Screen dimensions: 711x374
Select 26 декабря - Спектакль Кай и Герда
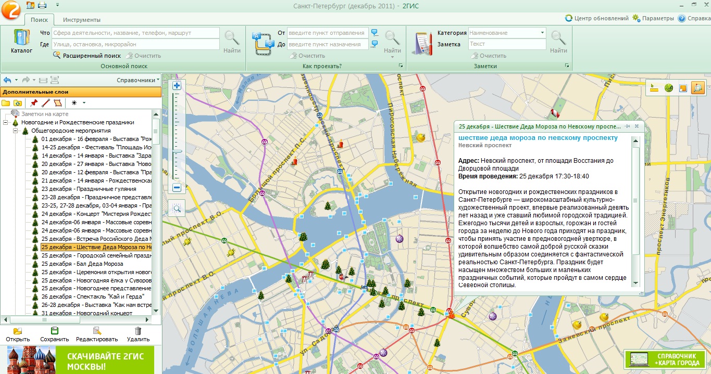(93, 296)
